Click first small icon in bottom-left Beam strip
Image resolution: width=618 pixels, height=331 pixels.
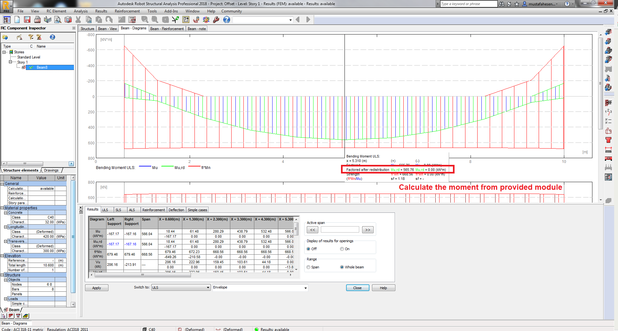coord(4,316)
